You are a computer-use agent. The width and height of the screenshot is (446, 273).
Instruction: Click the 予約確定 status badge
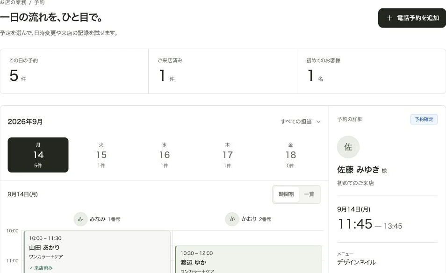tap(424, 120)
